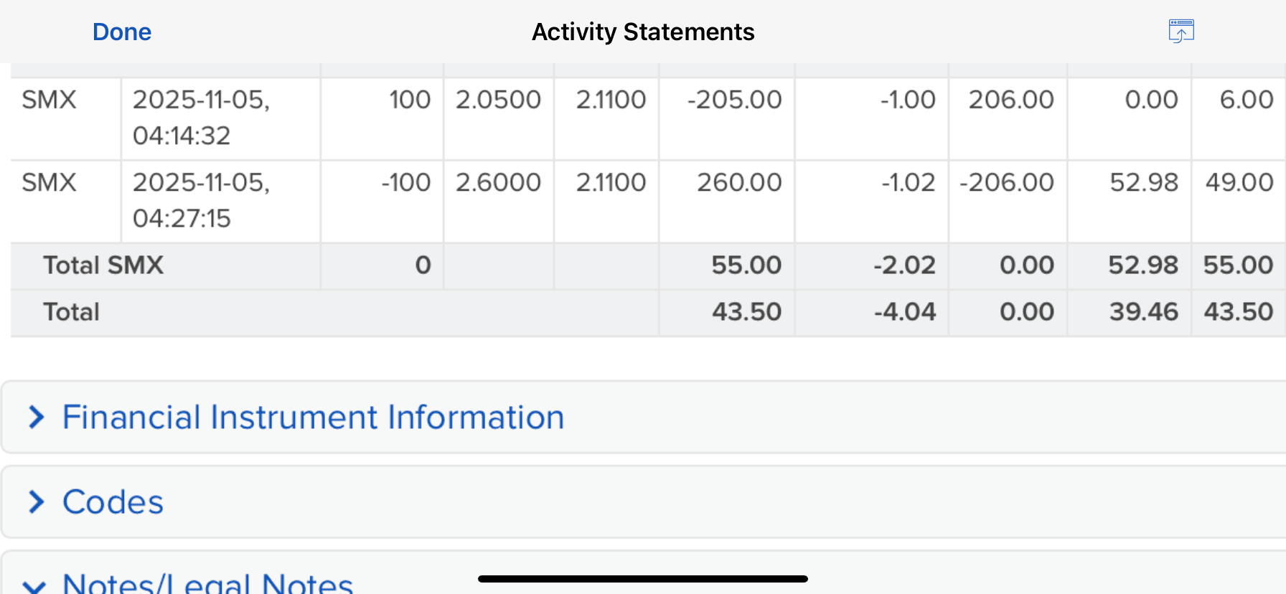Click the chevron beside Codes
This screenshot has height=594, width=1286.
click(x=37, y=502)
